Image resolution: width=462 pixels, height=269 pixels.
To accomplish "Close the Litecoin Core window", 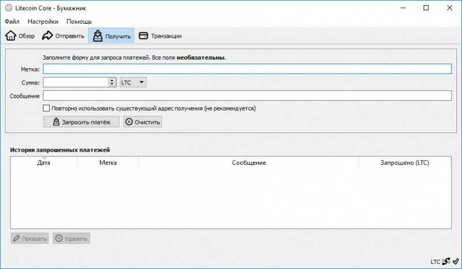I will pos(449,8).
